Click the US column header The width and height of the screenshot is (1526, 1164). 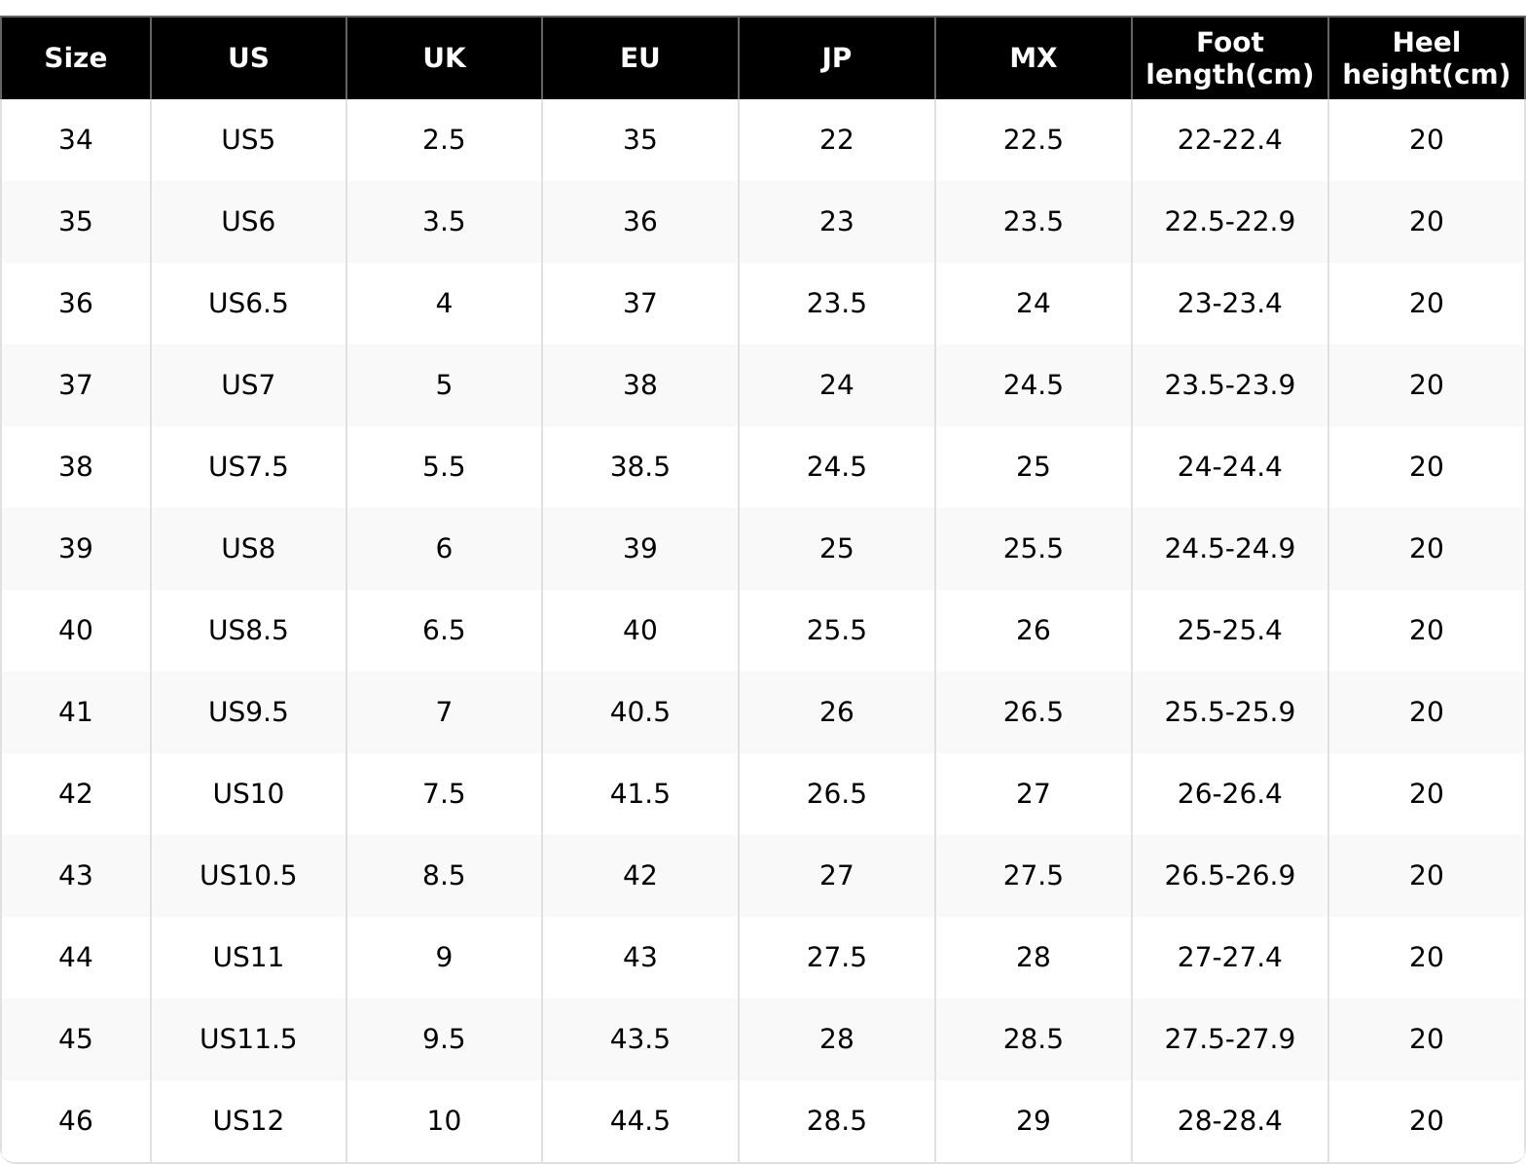coord(248,58)
